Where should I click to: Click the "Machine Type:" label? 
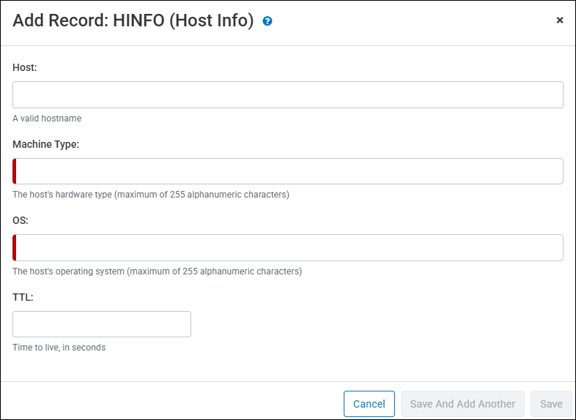pos(46,145)
